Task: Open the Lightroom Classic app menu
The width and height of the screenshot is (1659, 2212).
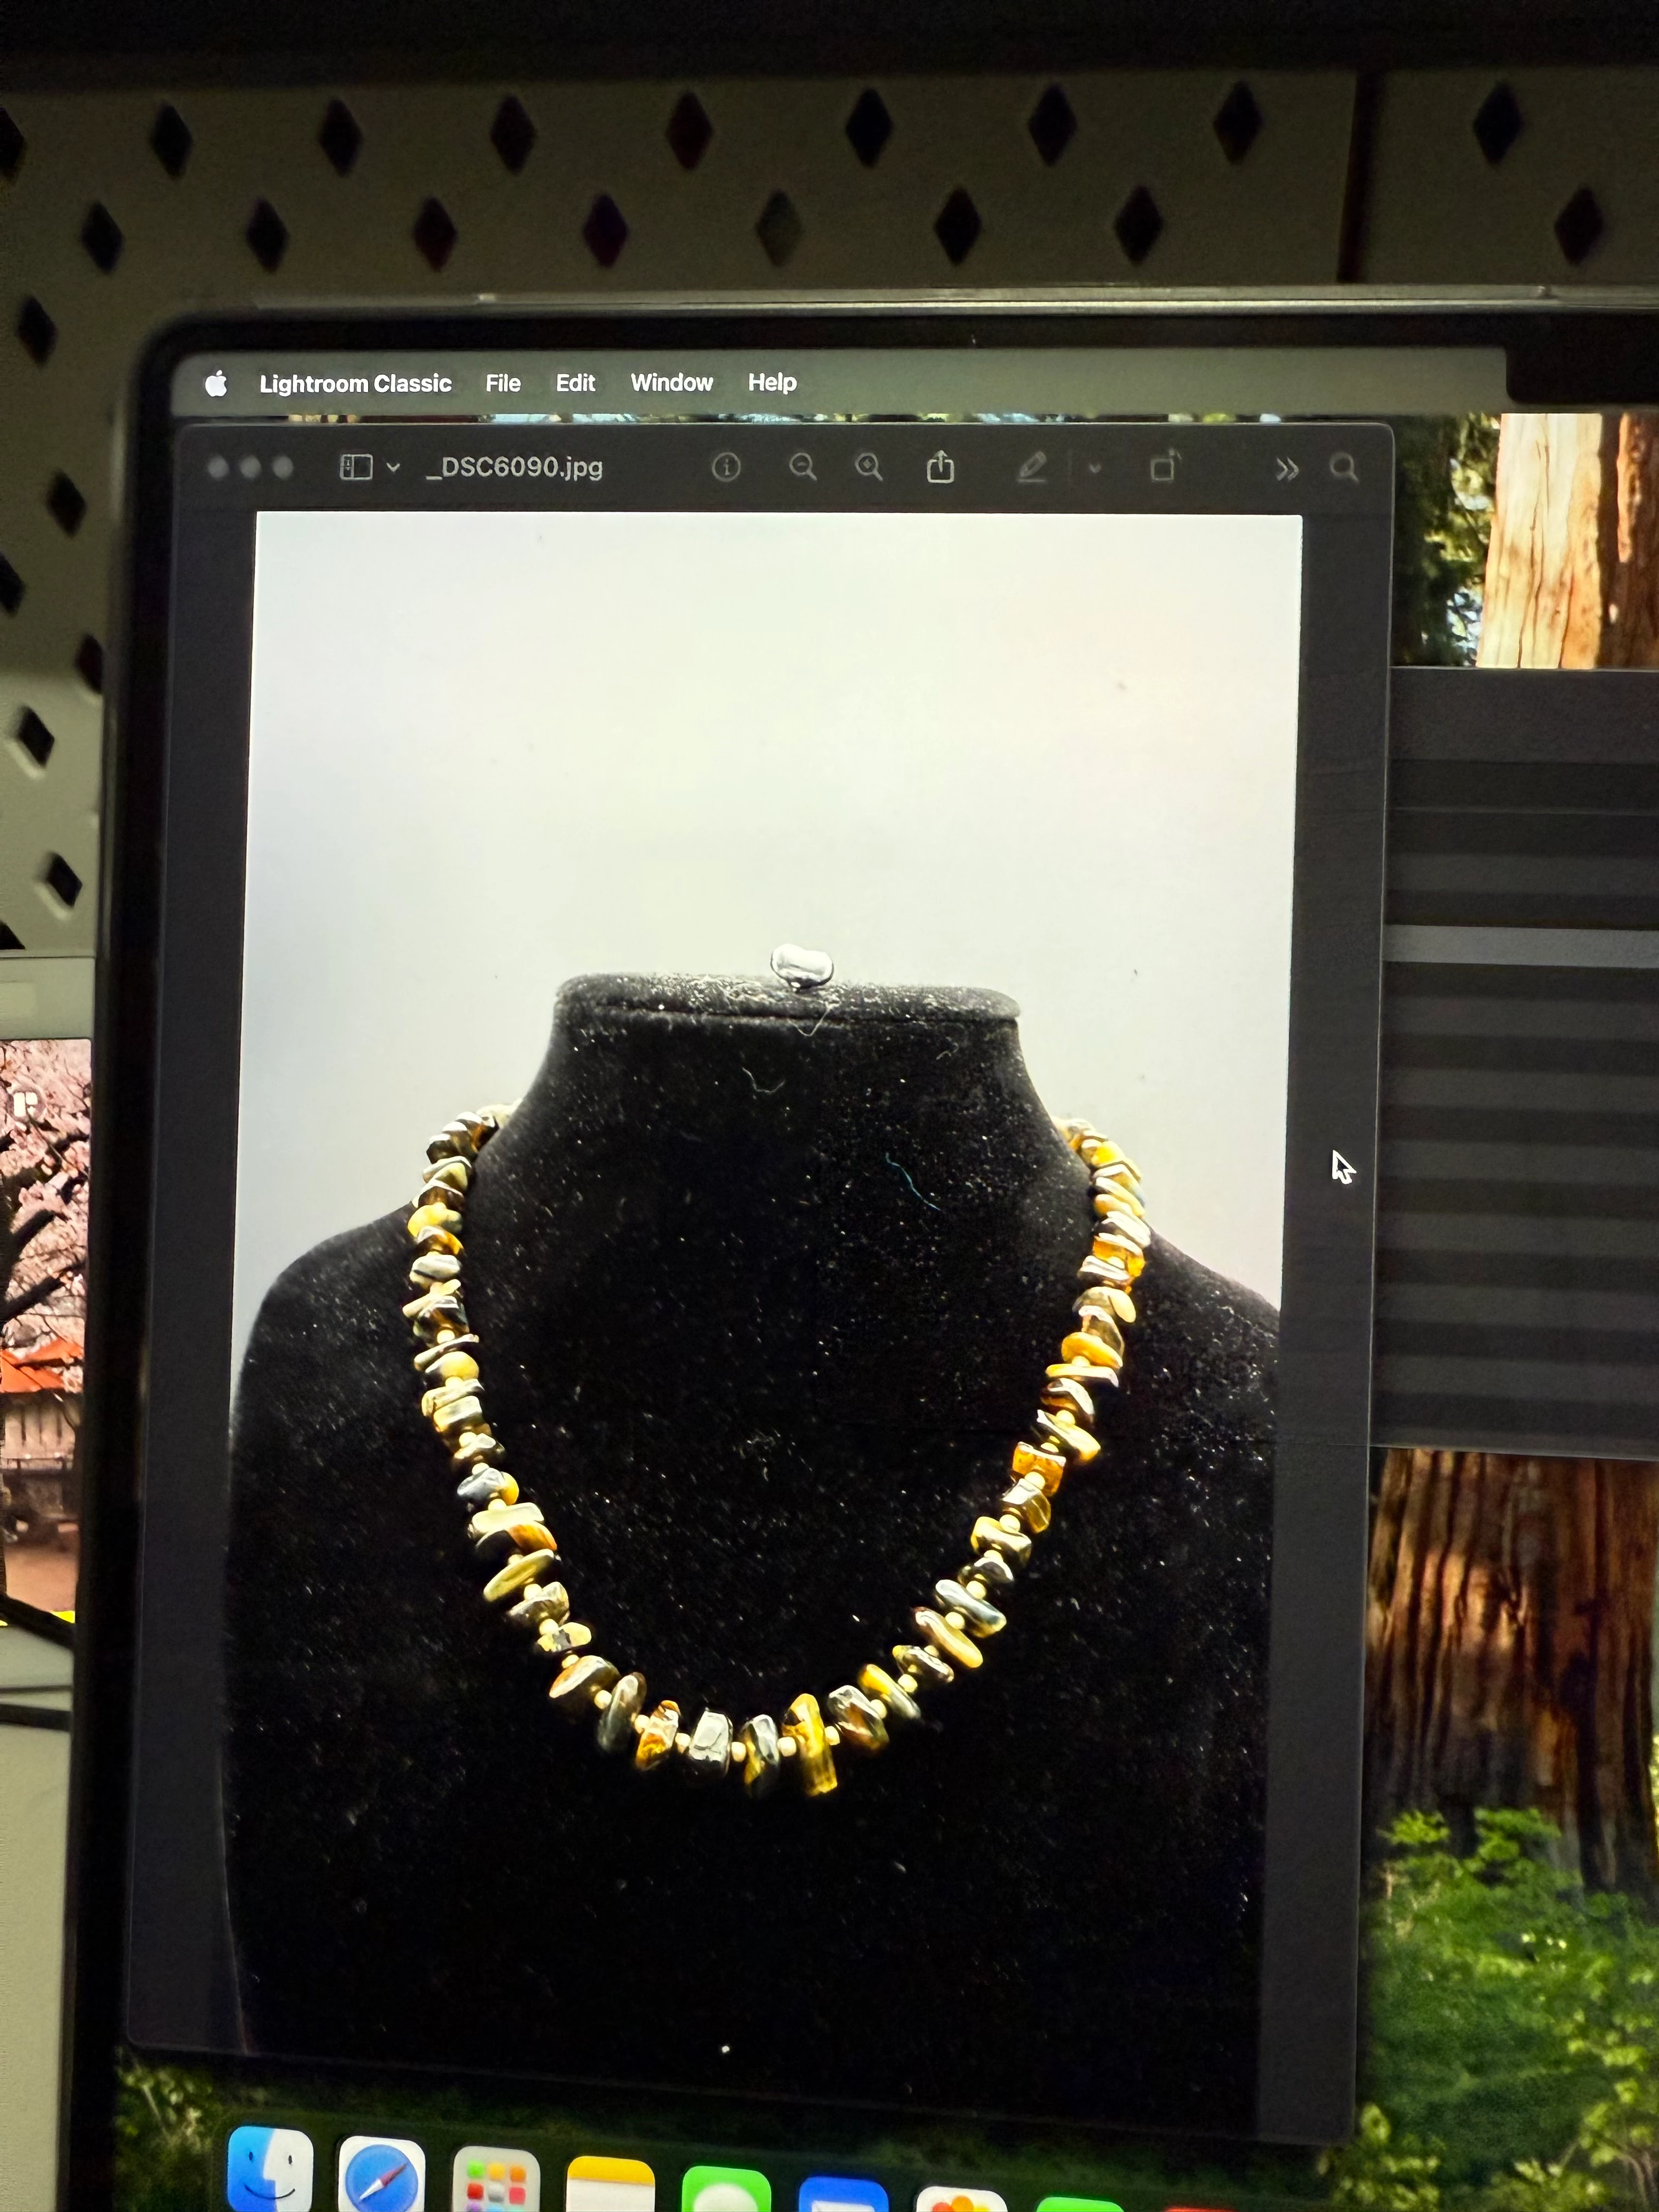Action: [355, 384]
